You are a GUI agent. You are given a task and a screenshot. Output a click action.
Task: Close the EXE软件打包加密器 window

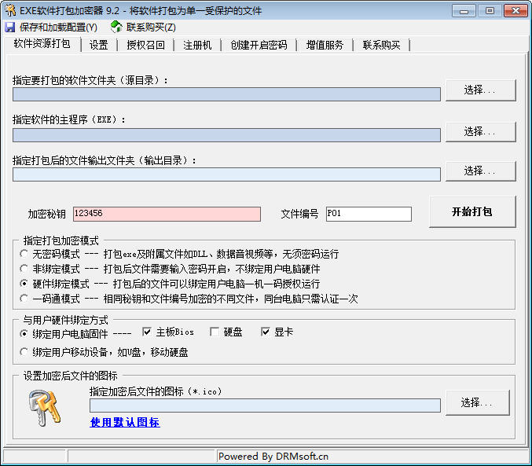tap(515, 11)
